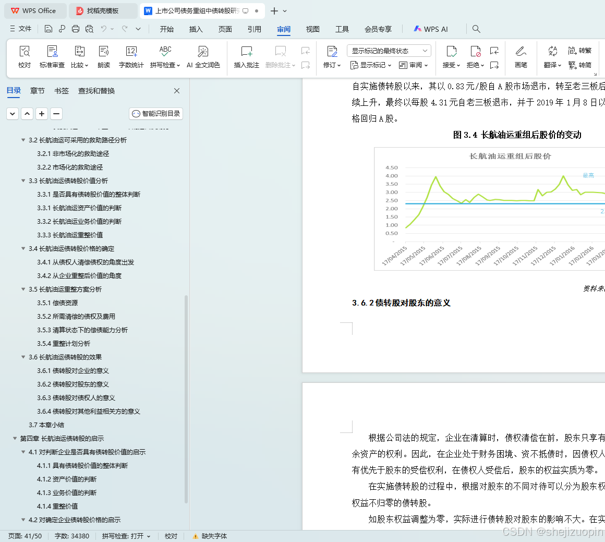Move outline selection down with down arrow
The height and width of the screenshot is (542, 605).
point(13,114)
